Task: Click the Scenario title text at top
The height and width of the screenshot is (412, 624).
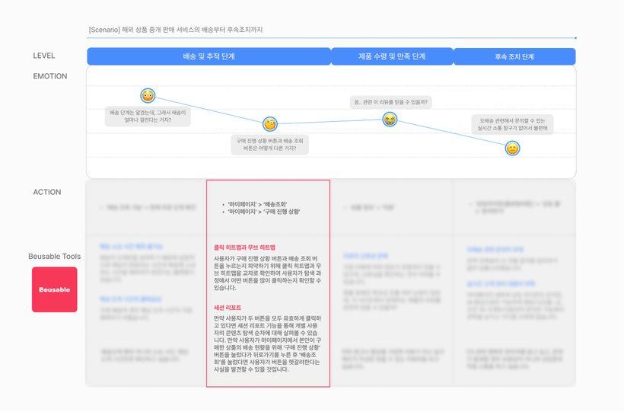Action: click(176, 30)
